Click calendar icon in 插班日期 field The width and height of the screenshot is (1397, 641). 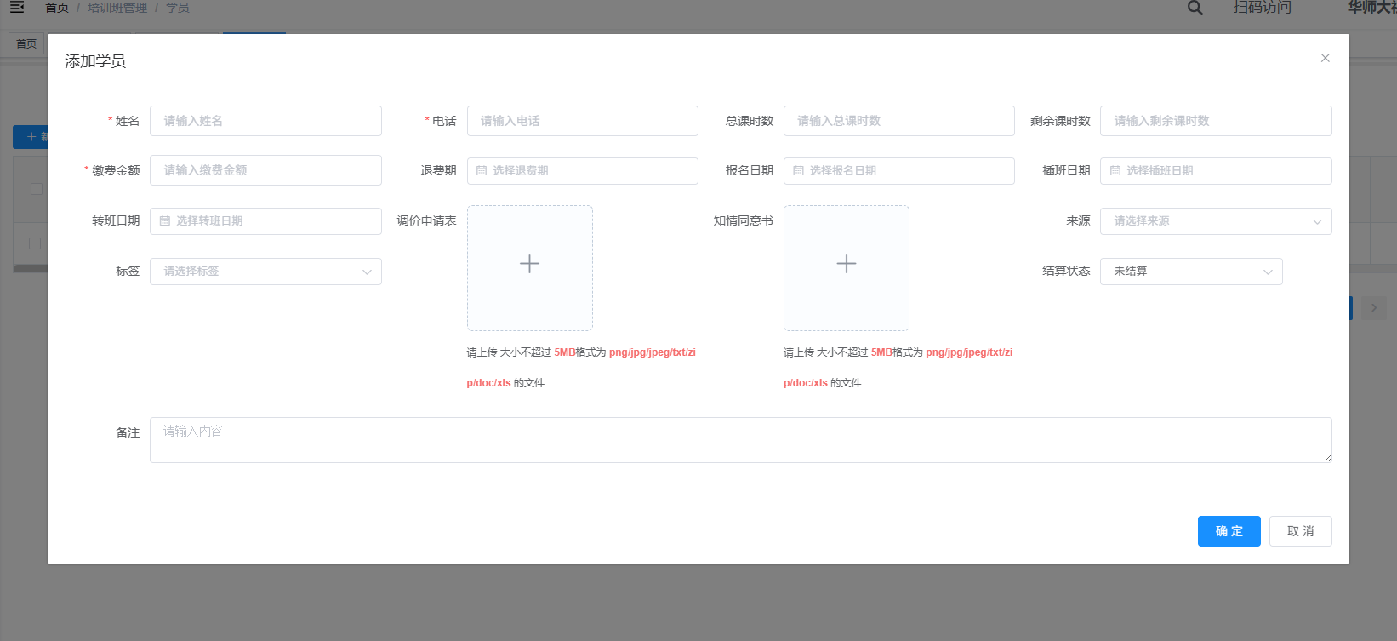[1115, 171]
